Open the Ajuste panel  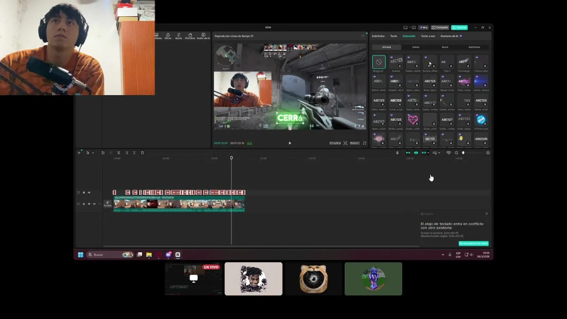coord(179,36)
